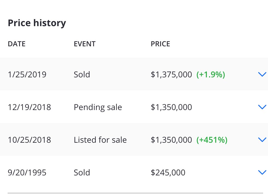Select the 10/25/2018 date cell

pos(29,140)
